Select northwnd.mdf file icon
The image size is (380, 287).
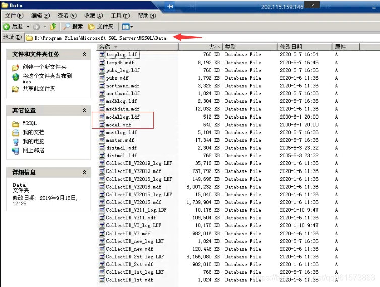(102, 86)
